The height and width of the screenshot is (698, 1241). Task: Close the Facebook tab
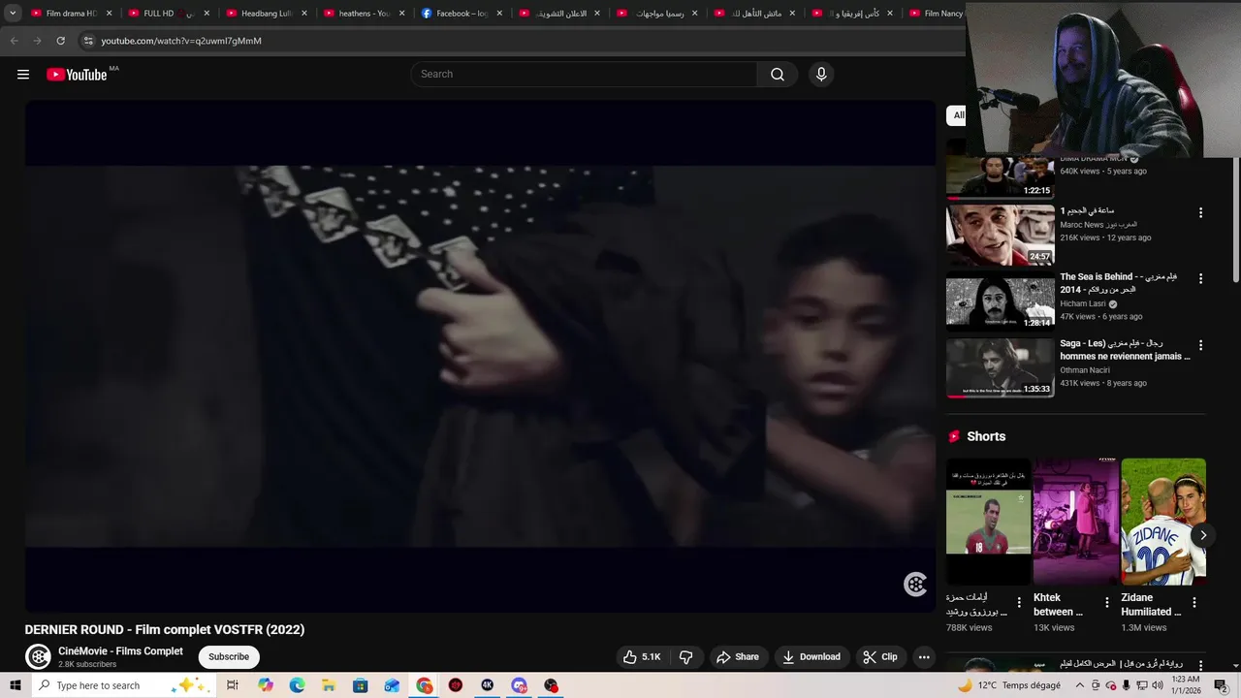(x=499, y=14)
